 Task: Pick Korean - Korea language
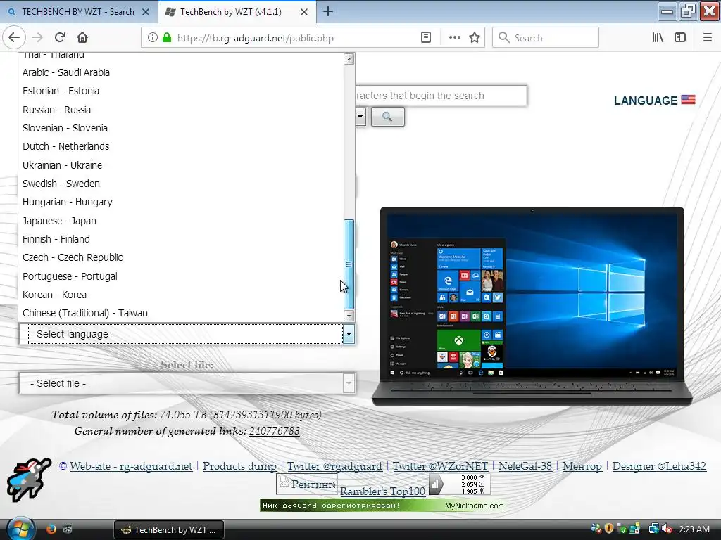(181, 295)
